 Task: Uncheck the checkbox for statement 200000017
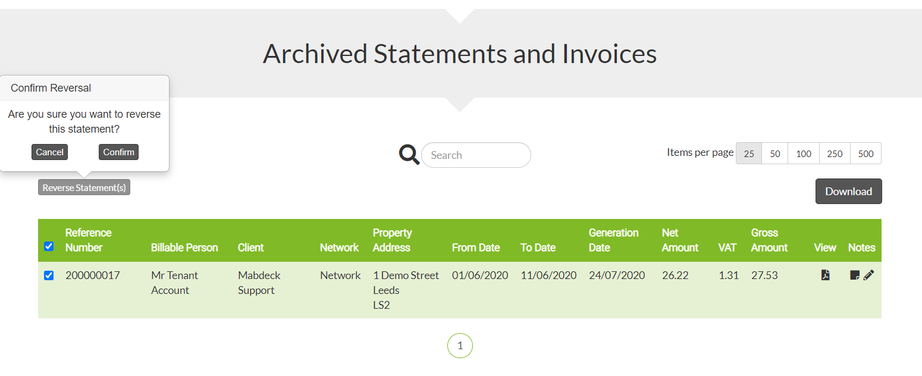[x=49, y=275]
